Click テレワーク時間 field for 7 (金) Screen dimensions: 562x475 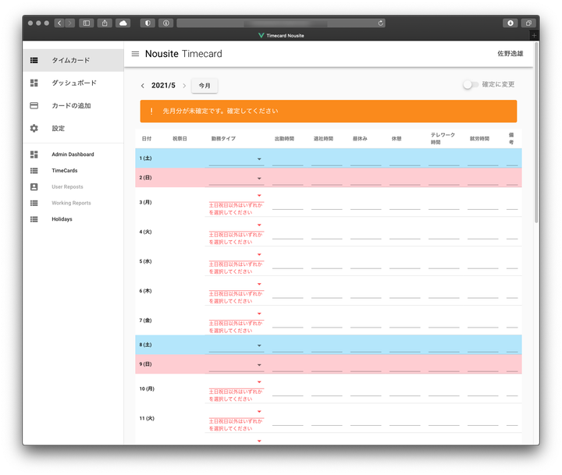click(x=443, y=321)
